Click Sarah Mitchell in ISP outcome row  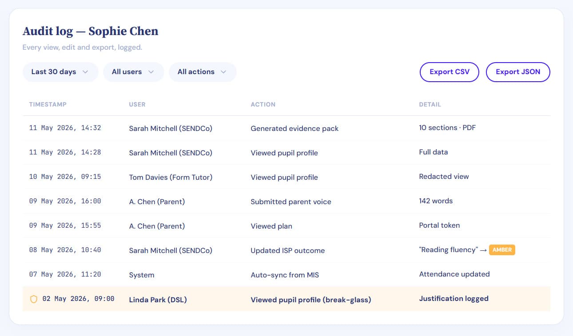point(171,250)
